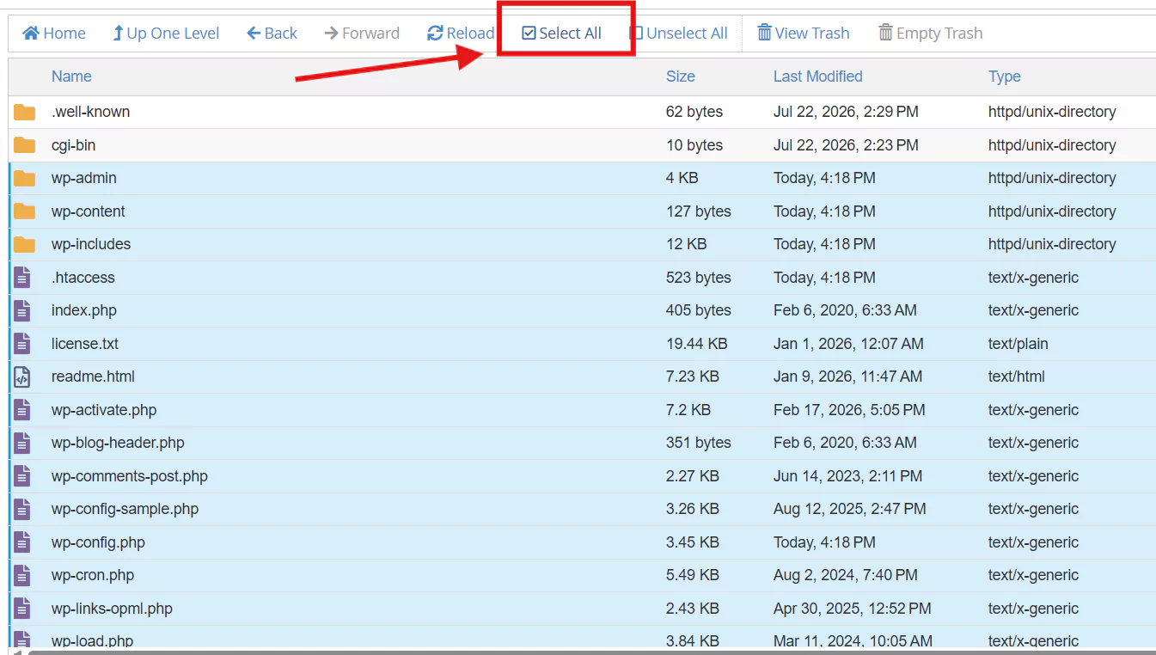
Task: Select the index.php file name
Action: pyautogui.click(x=83, y=310)
